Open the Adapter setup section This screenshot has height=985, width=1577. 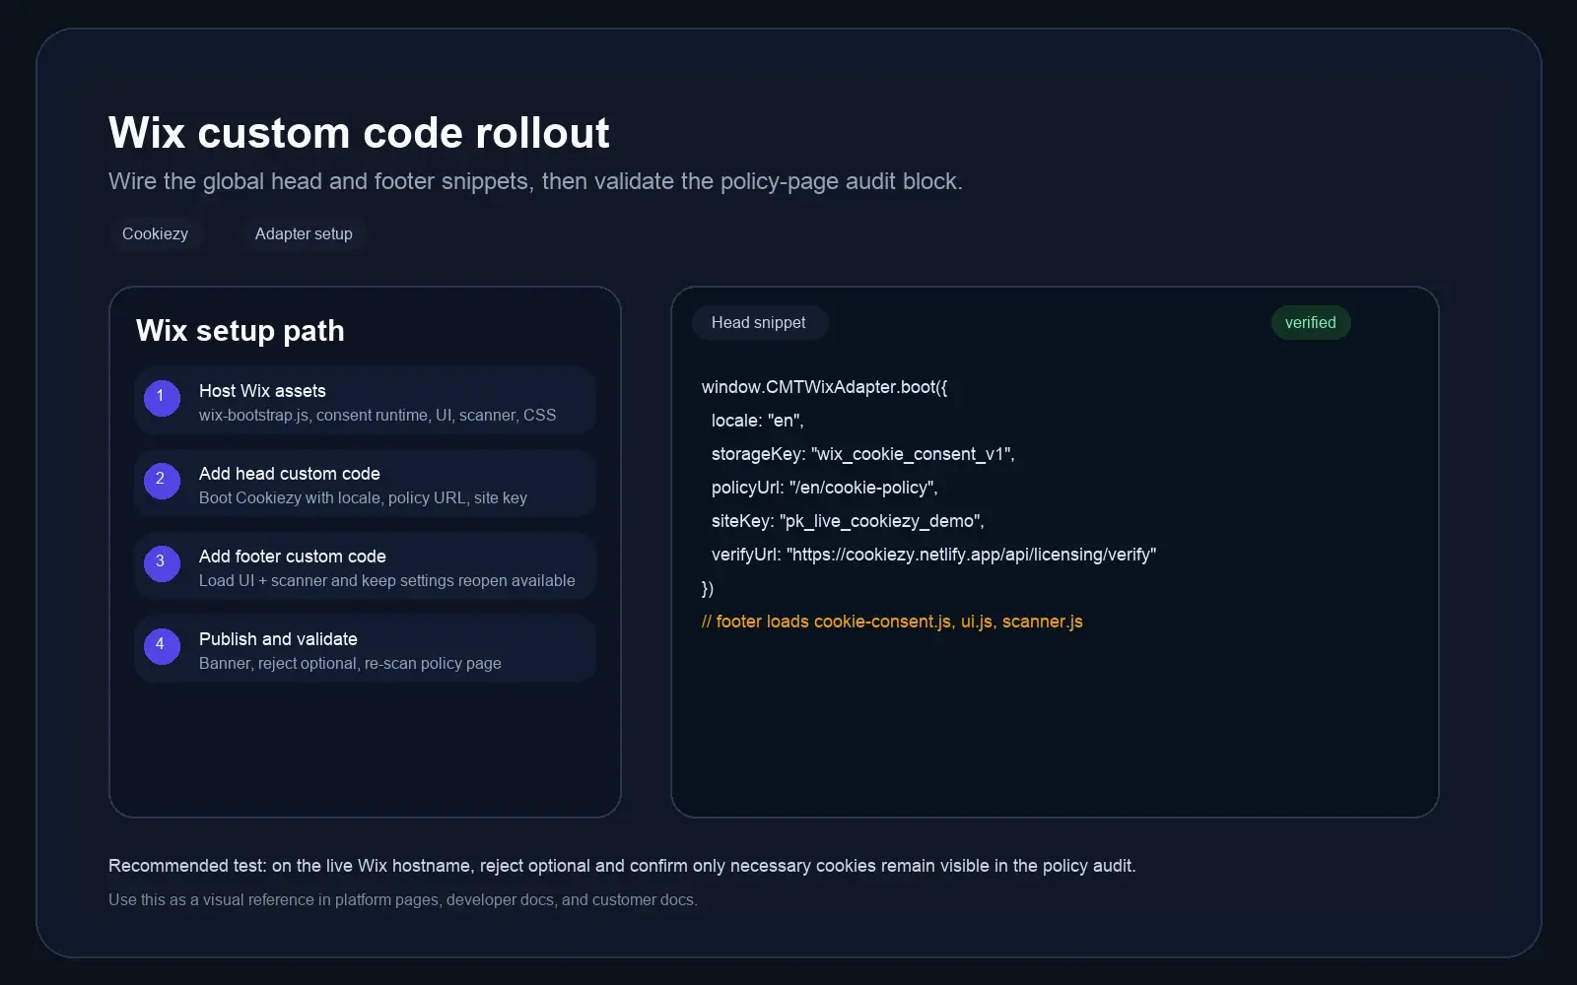click(303, 233)
